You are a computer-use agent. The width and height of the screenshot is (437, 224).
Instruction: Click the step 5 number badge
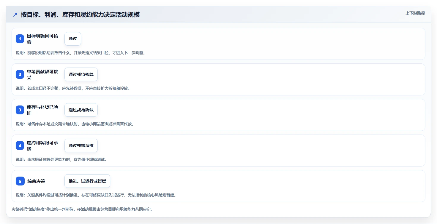pos(20,181)
